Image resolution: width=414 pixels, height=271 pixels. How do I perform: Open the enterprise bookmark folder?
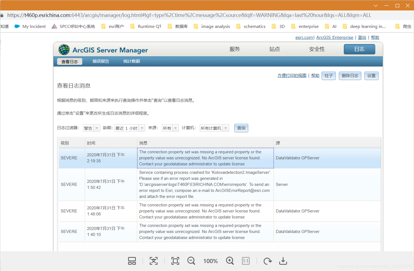point(305,26)
